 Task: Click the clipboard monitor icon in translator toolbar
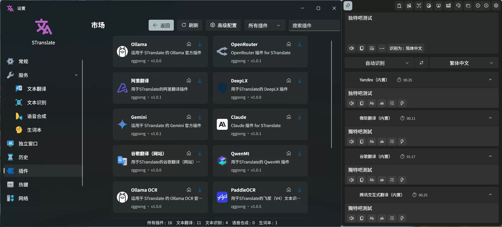tap(399, 5)
